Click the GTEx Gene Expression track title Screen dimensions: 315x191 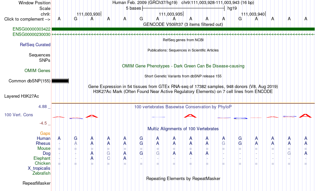[183, 87]
